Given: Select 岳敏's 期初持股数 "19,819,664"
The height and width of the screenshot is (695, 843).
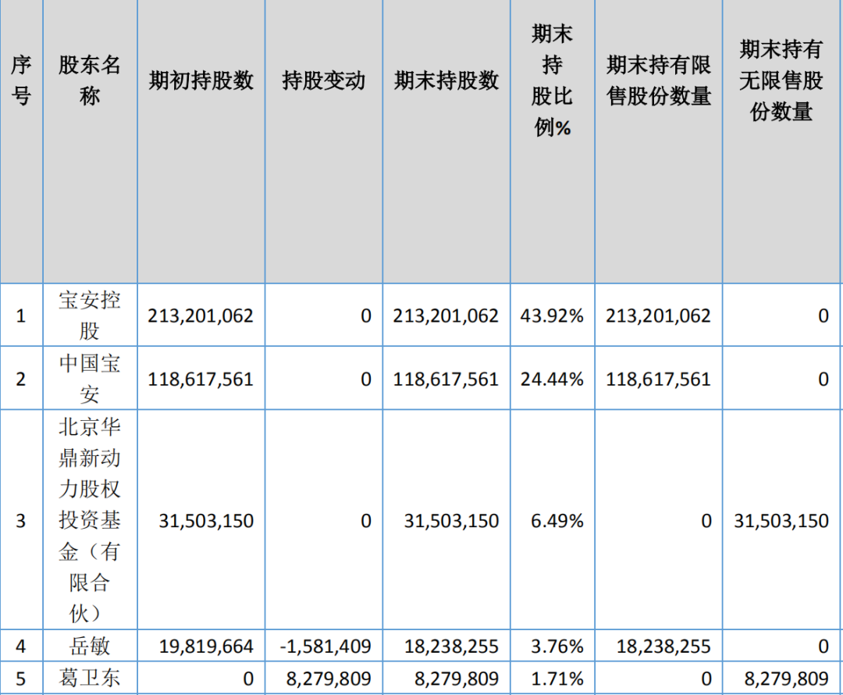Looking at the screenshot, I should point(206,647).
